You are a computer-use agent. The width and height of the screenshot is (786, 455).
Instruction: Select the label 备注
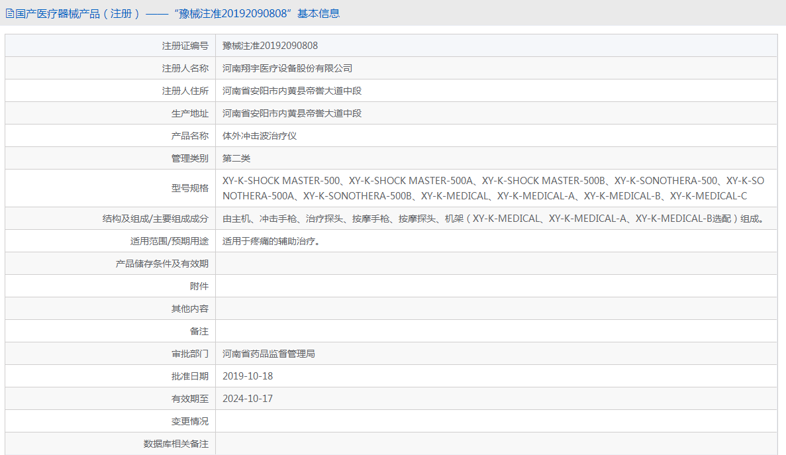tap(199, 331)
